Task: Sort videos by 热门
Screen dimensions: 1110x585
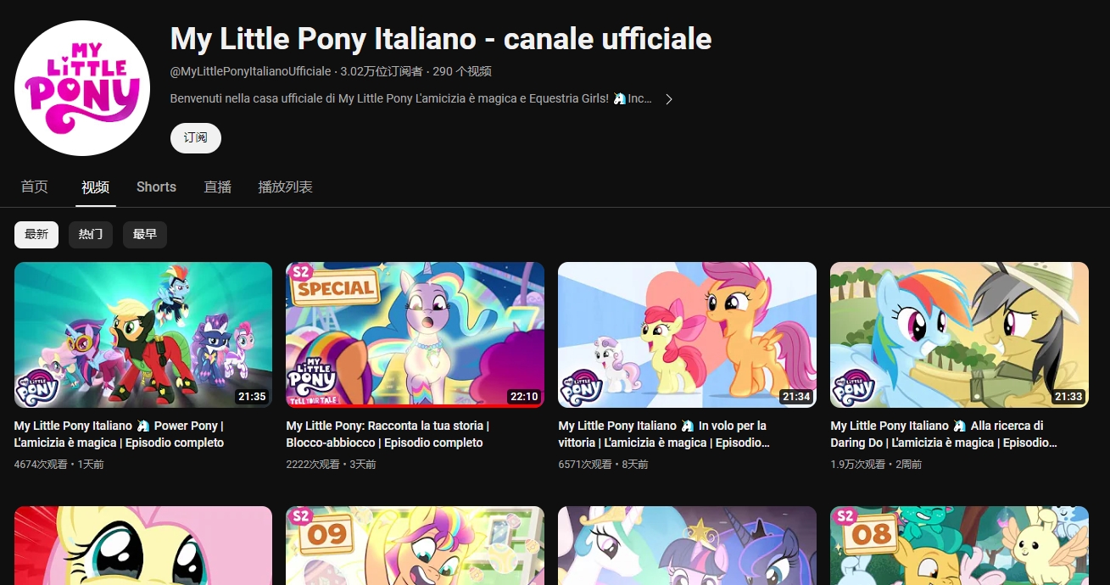Action: (x=91, y=235)
